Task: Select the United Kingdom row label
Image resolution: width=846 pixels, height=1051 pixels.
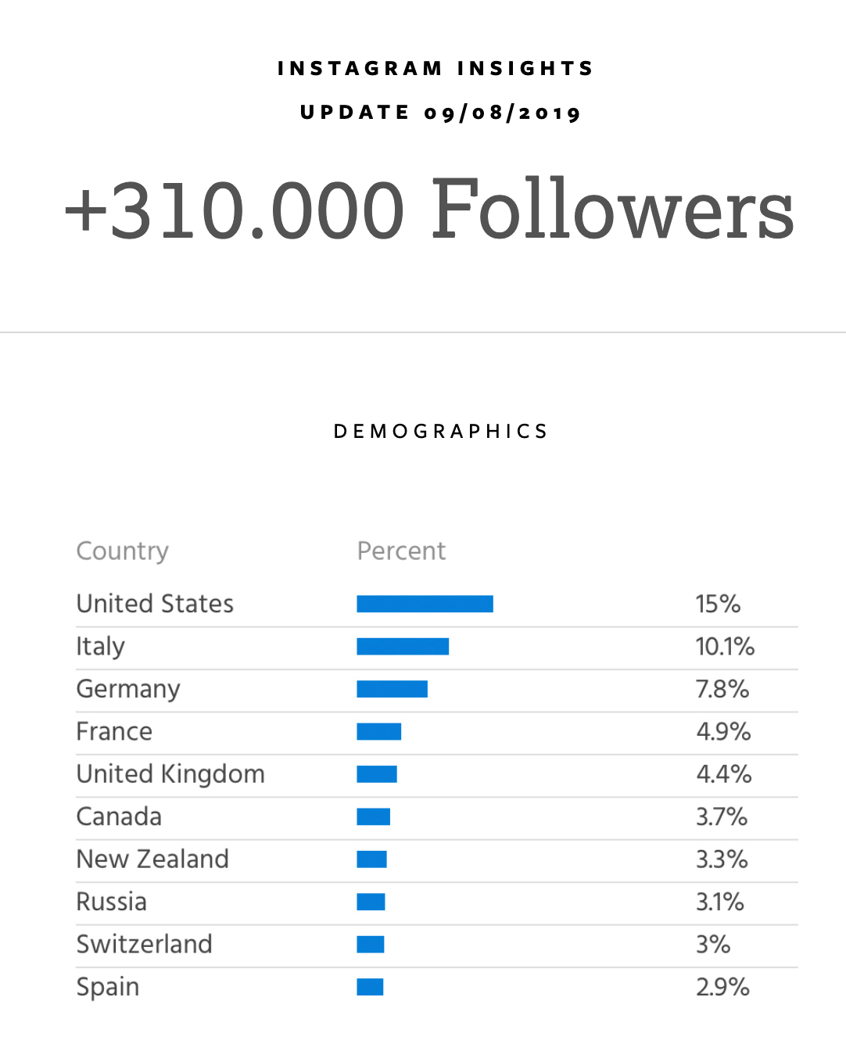Action: tap(170, 774)
